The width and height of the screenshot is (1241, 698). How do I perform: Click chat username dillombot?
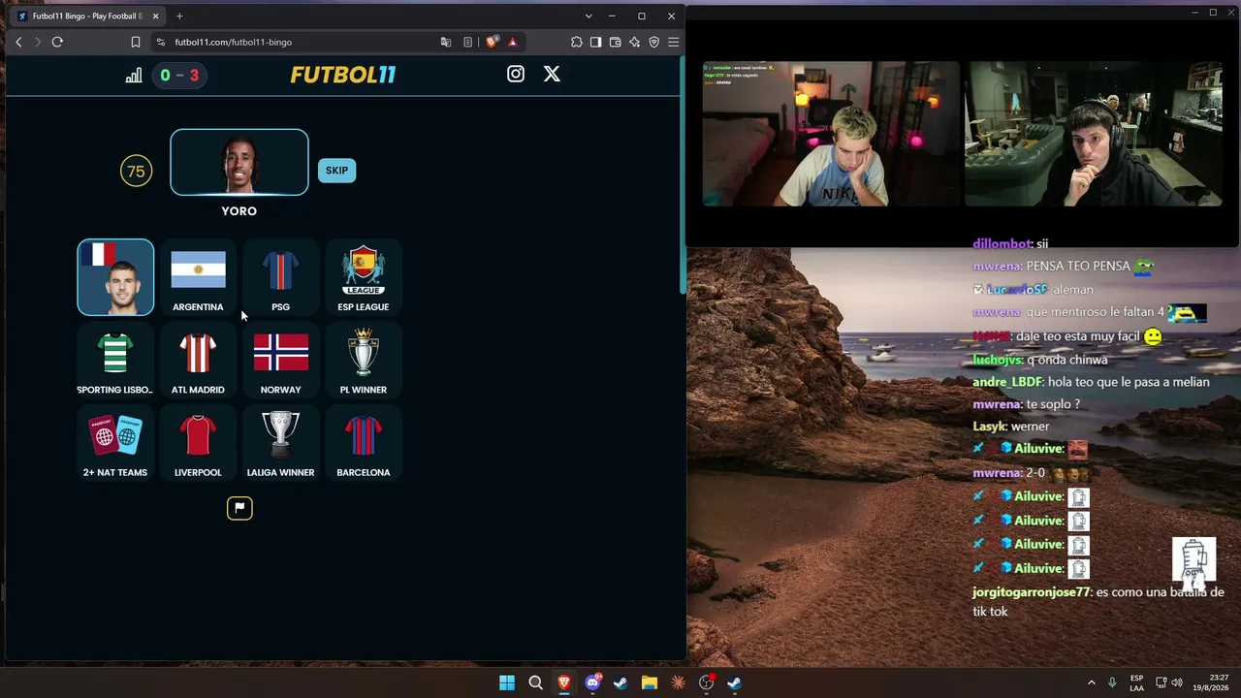point(1002,244)
